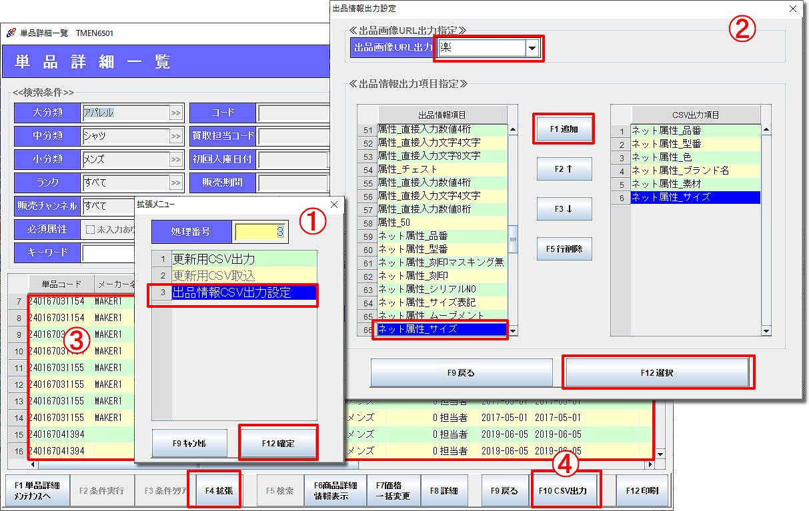Screen dimensions: 809x511
Task: Click the F1 追加 button
Action: click(564, 129)
